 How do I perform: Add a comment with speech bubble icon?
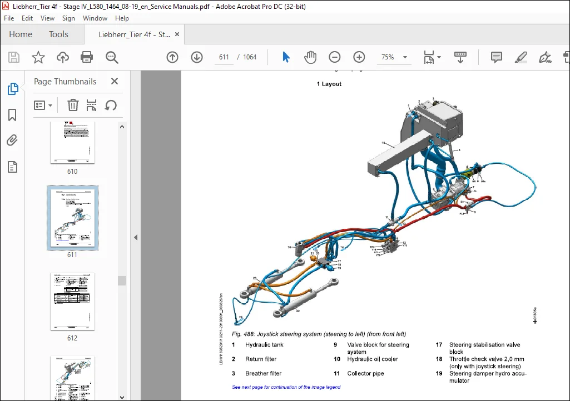tap(496, 57)
